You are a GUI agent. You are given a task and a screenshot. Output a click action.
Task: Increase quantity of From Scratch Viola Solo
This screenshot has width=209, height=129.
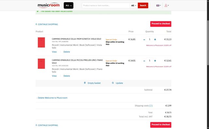(x=155, y=39)
